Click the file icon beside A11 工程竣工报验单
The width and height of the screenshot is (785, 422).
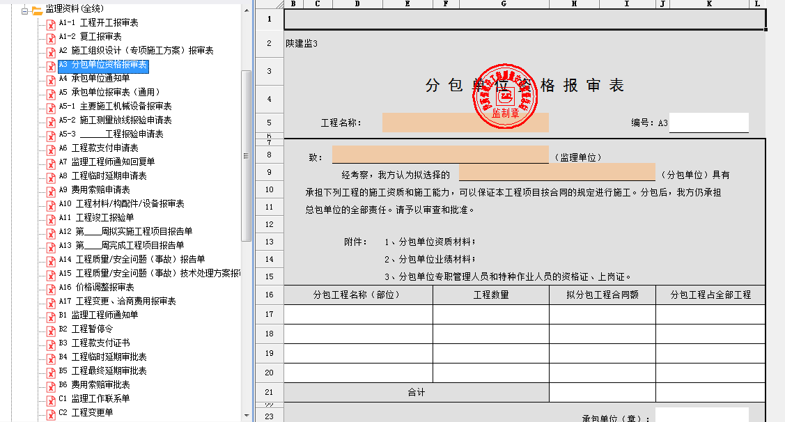click(51, 219)
